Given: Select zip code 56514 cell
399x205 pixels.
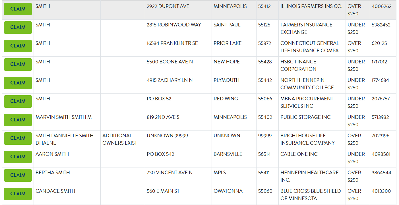Looking at the screenshot, I should [264, 154].
